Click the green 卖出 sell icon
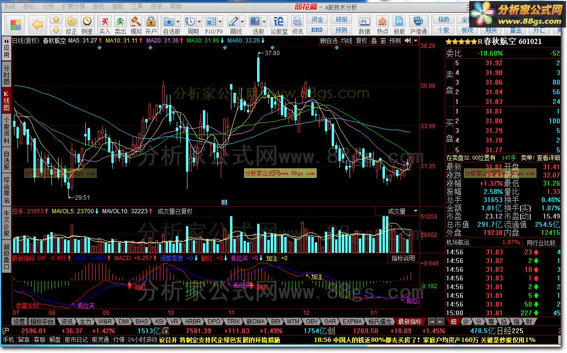 tap(121, 25)
